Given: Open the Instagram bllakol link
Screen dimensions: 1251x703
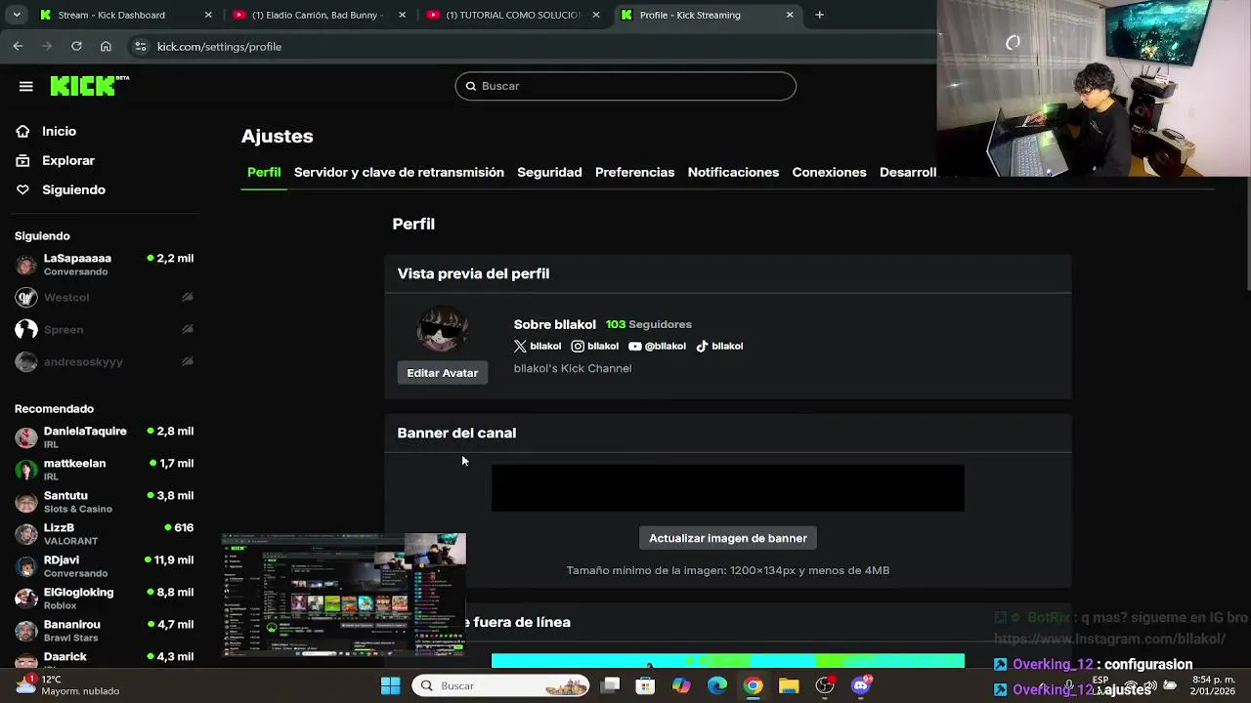Looking at the screenshot, I should [x=595, y=346].
